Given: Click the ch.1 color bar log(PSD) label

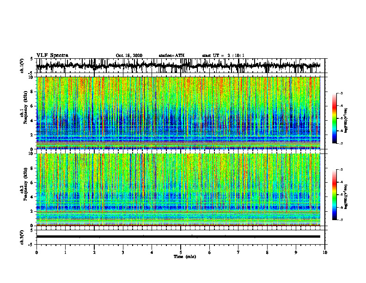Looking at the screenshot, I should (x=346, y=121).
